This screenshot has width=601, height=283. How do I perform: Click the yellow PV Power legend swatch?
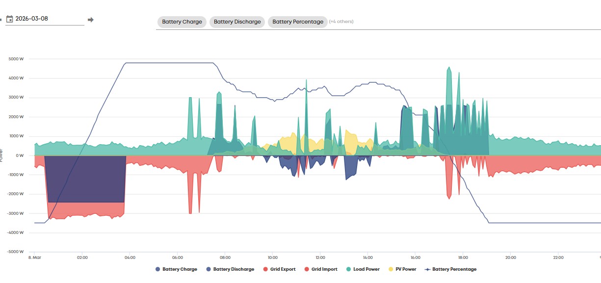(391, 269)
